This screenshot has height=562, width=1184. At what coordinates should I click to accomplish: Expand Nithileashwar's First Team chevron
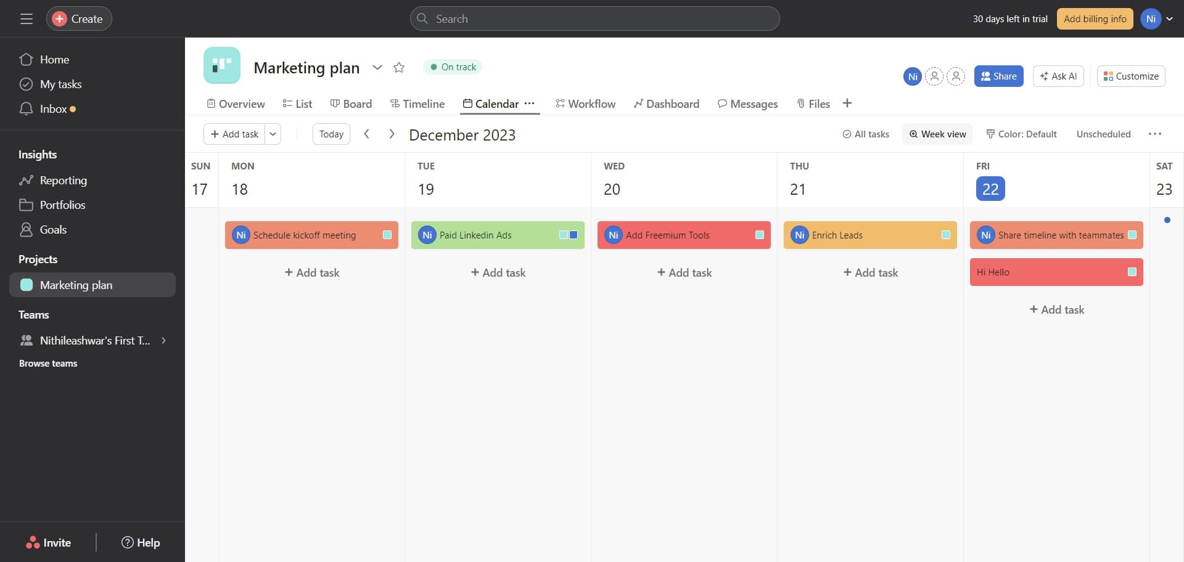click(x=163, y=340)
